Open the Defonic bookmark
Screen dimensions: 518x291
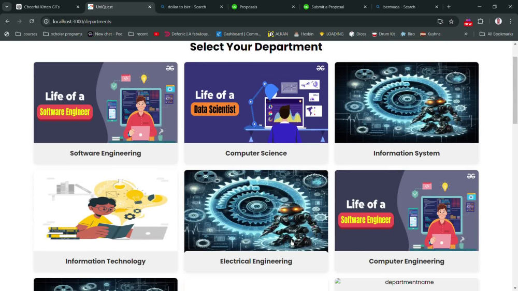coord(188,34)
